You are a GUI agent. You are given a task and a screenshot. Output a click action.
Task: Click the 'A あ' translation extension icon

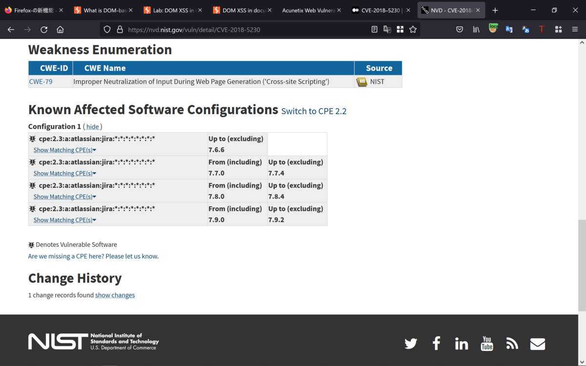coord(525,29)
